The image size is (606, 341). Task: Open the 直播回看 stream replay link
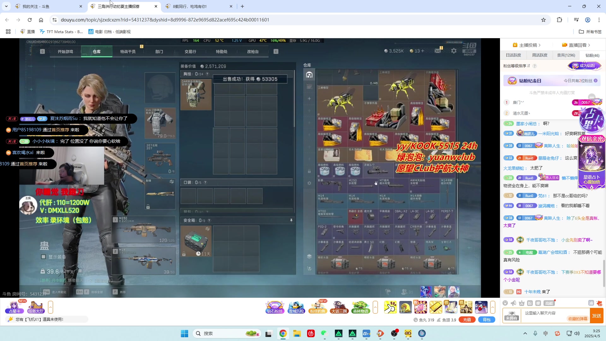576,45
